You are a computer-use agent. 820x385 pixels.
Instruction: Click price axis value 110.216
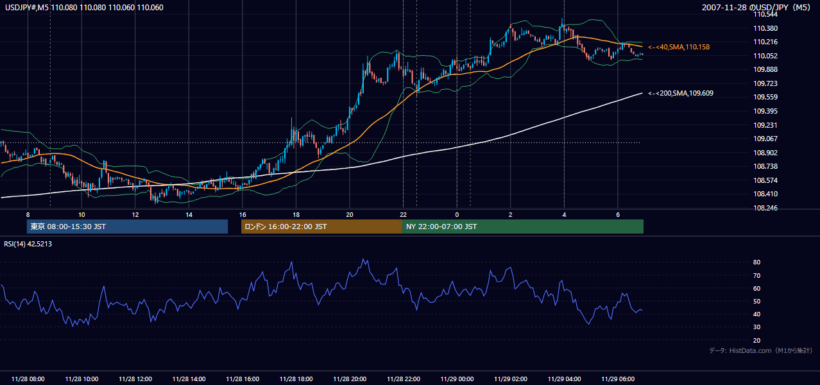coord(766,42)
